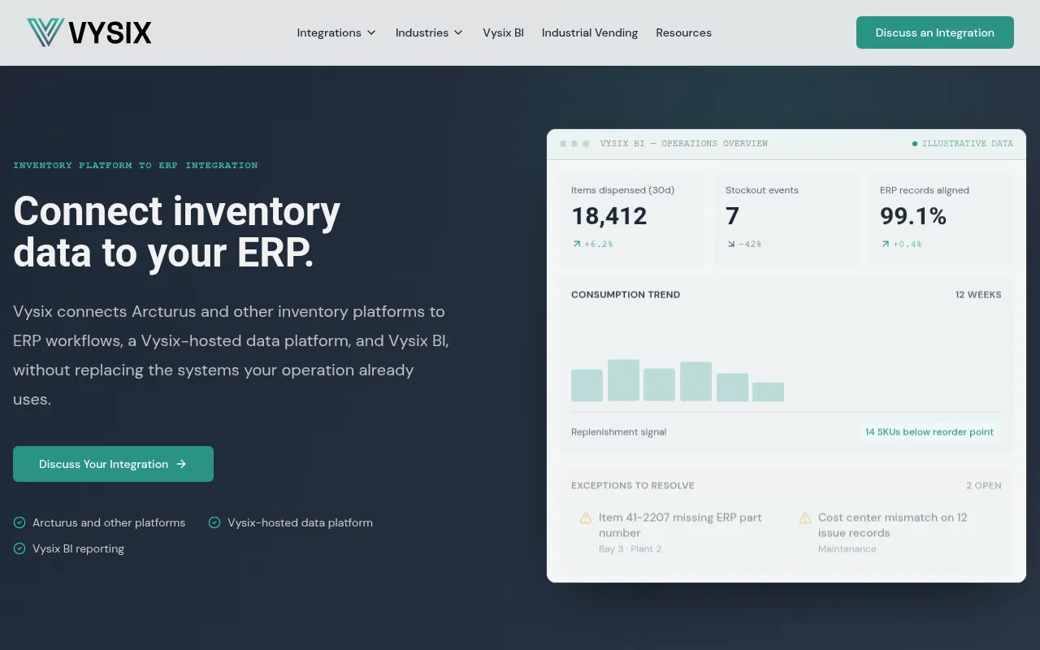Click the Bay 3 · Plant 2 text
Screen dimensions: 1040x650
(x=630, y=549)
